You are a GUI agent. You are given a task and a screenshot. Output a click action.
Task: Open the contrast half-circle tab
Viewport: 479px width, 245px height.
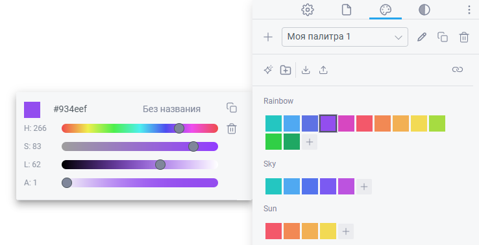[x=424, y=10]
